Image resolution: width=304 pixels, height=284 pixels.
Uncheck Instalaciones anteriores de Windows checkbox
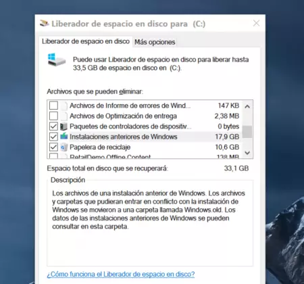pos(53,137)
